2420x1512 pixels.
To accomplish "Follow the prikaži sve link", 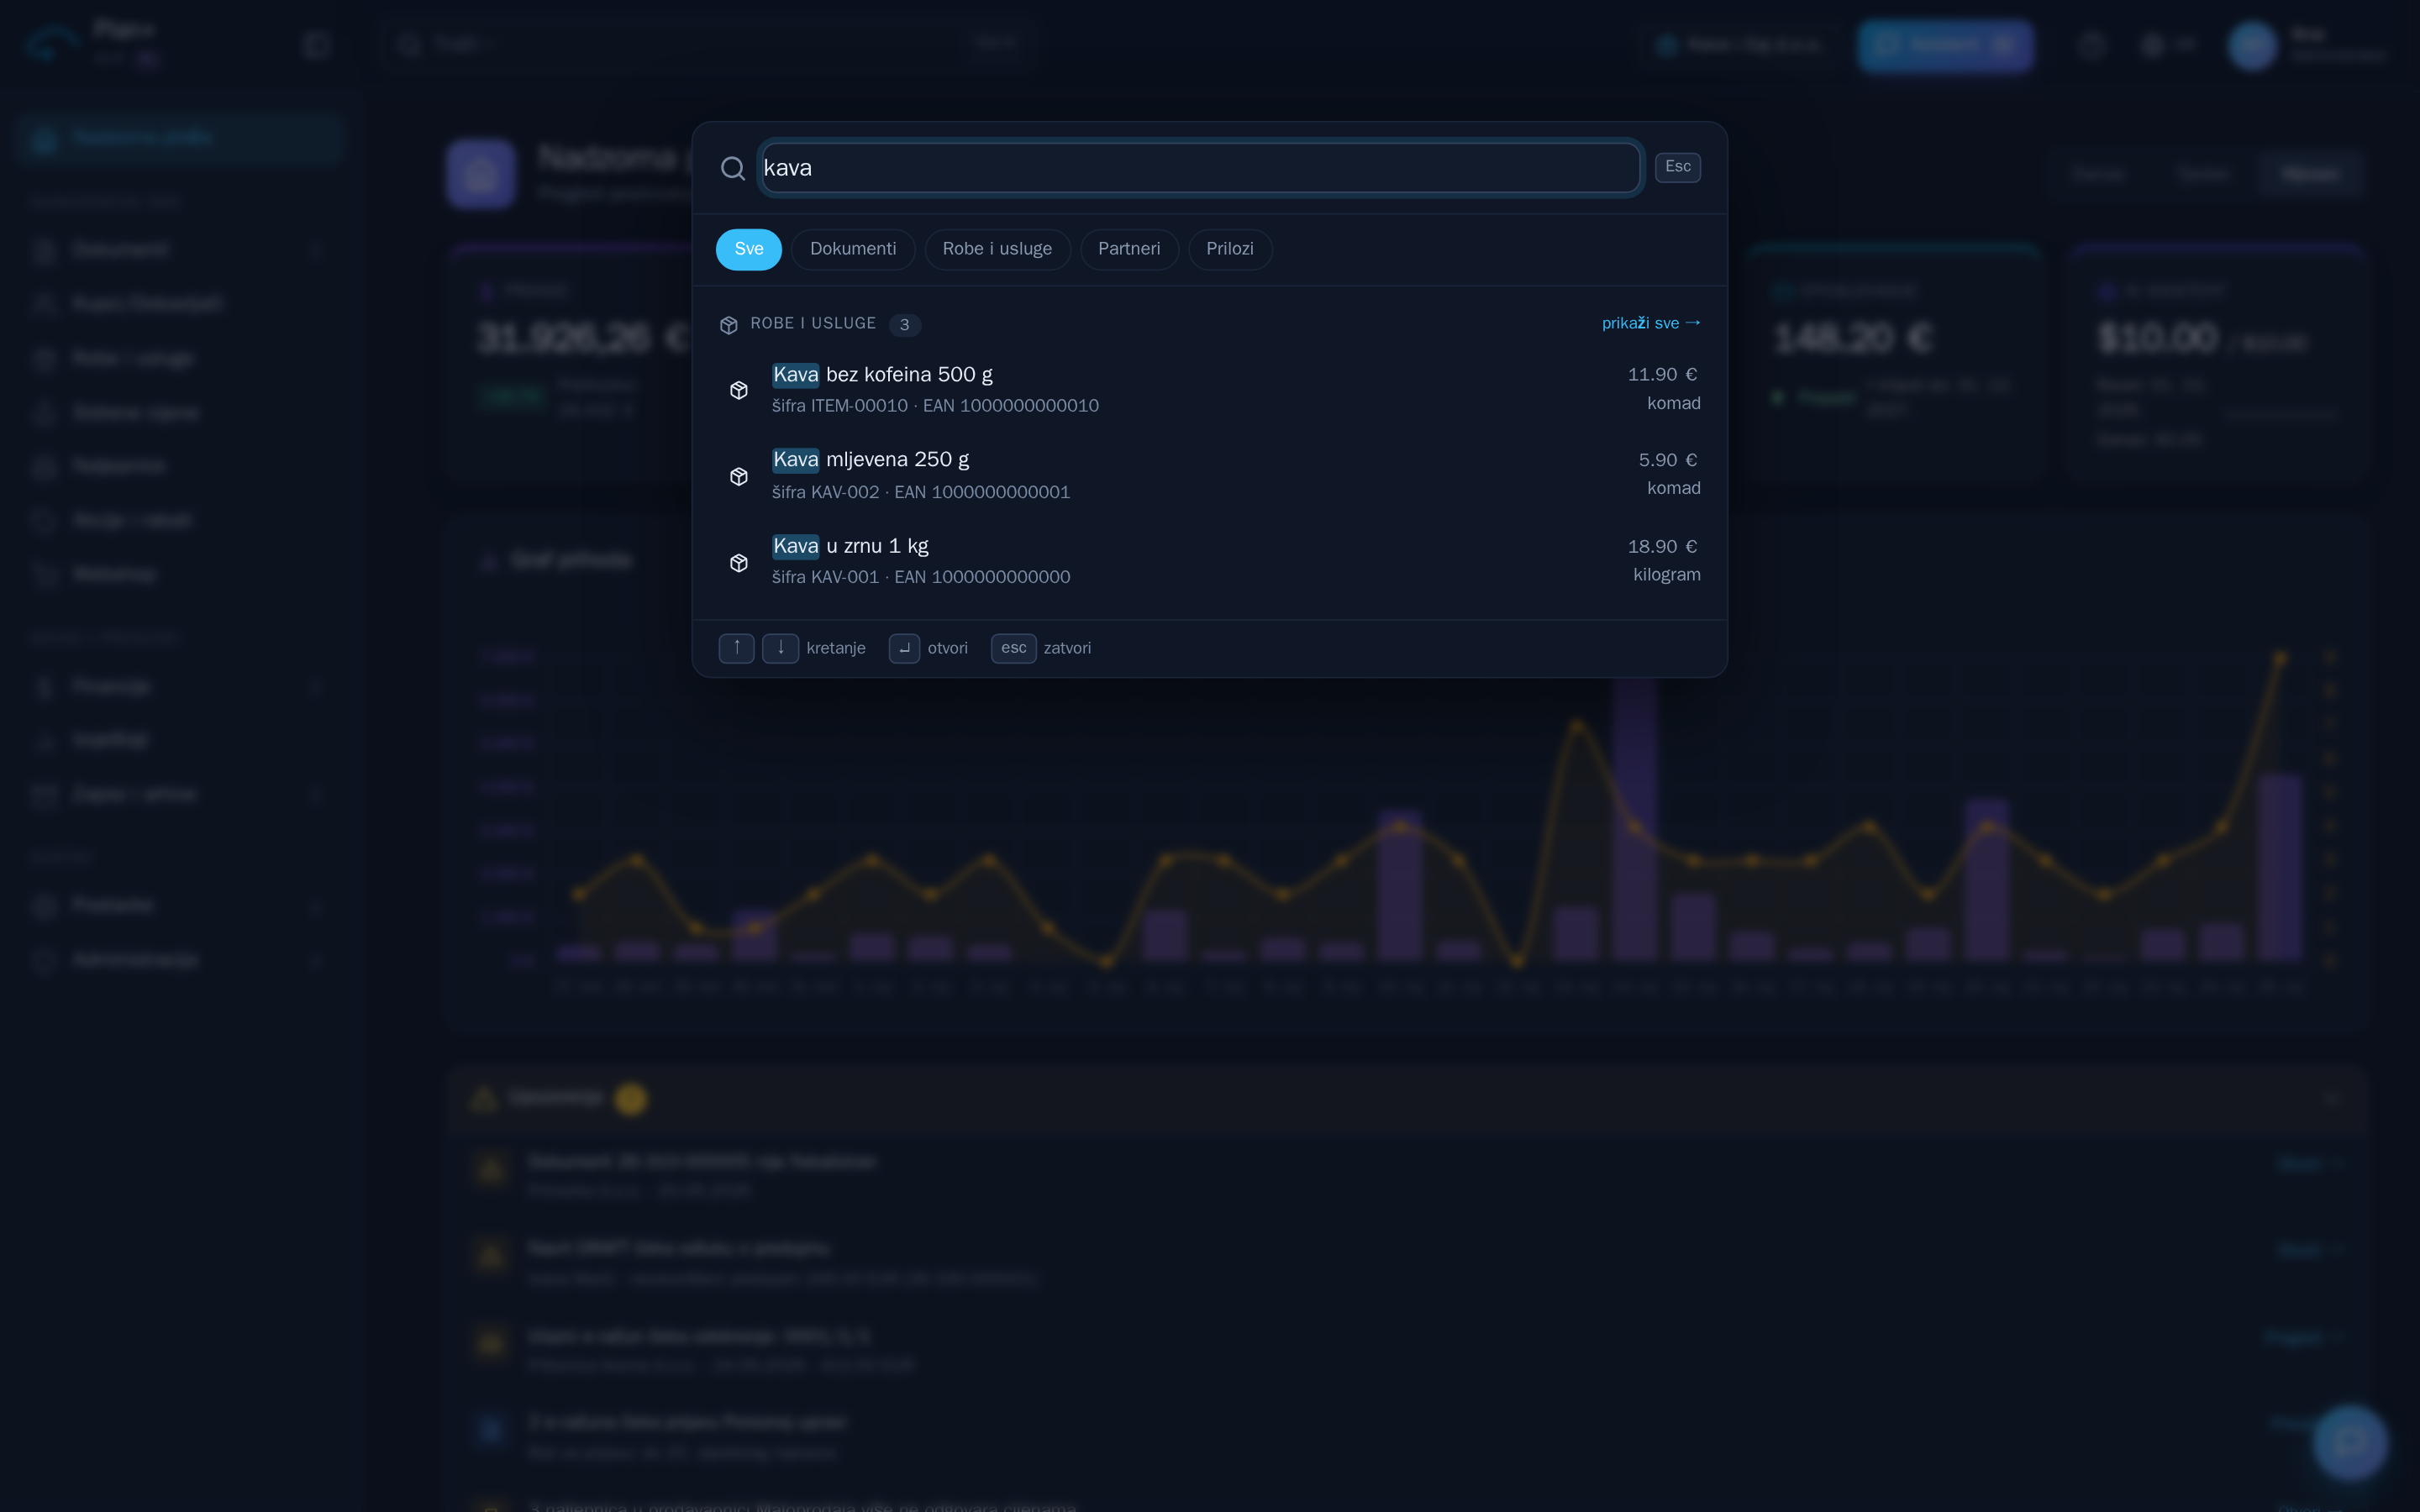I will pyautogui.click(x=1651, y=323).
